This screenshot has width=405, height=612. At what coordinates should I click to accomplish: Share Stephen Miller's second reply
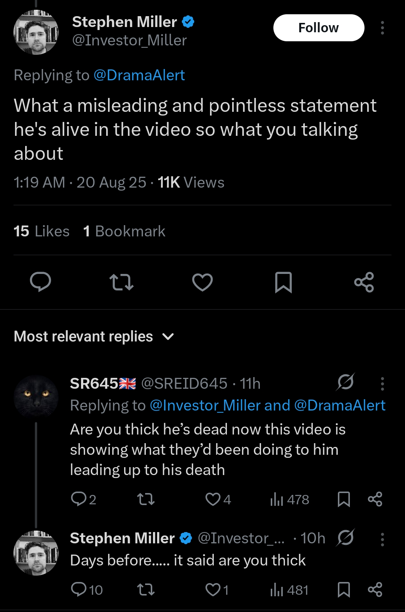[x=375, y=589]
